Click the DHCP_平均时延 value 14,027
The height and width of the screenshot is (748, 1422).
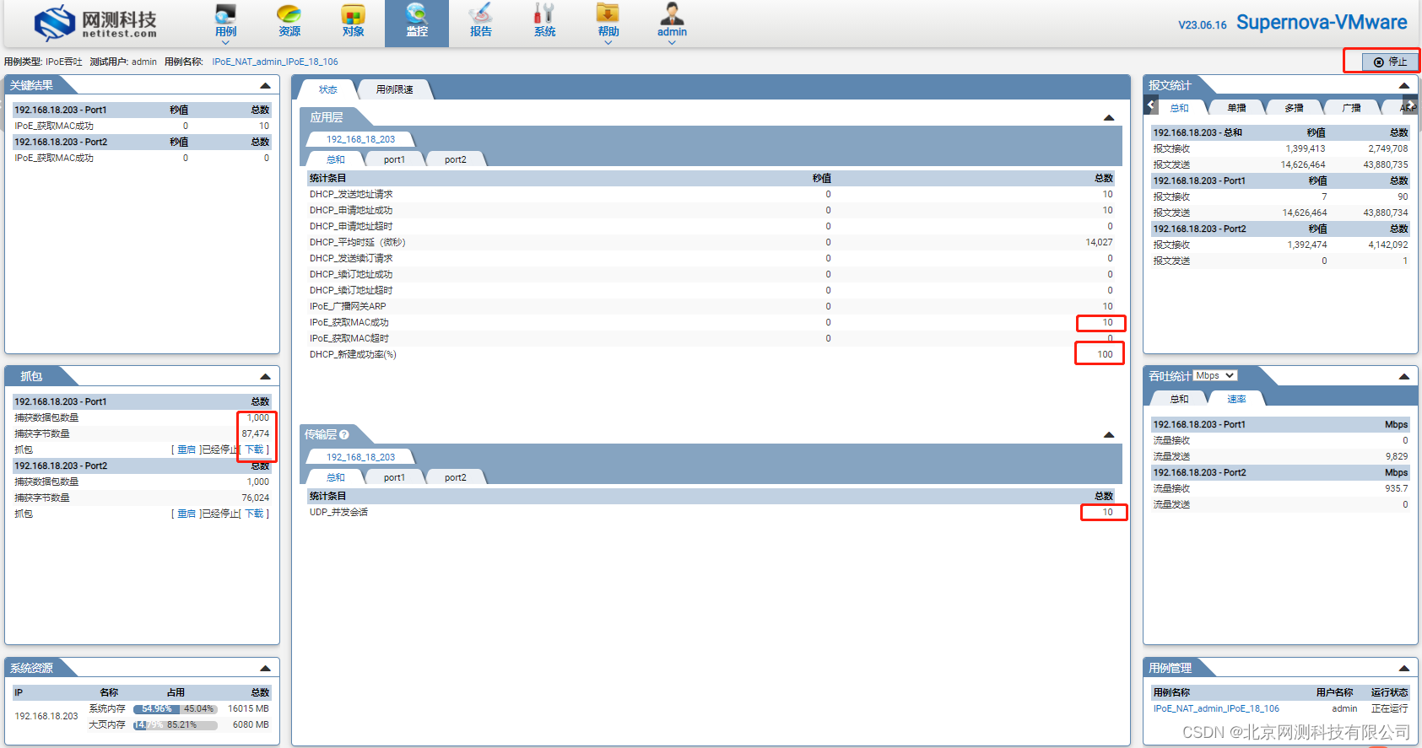click(x=1099, y=242)
